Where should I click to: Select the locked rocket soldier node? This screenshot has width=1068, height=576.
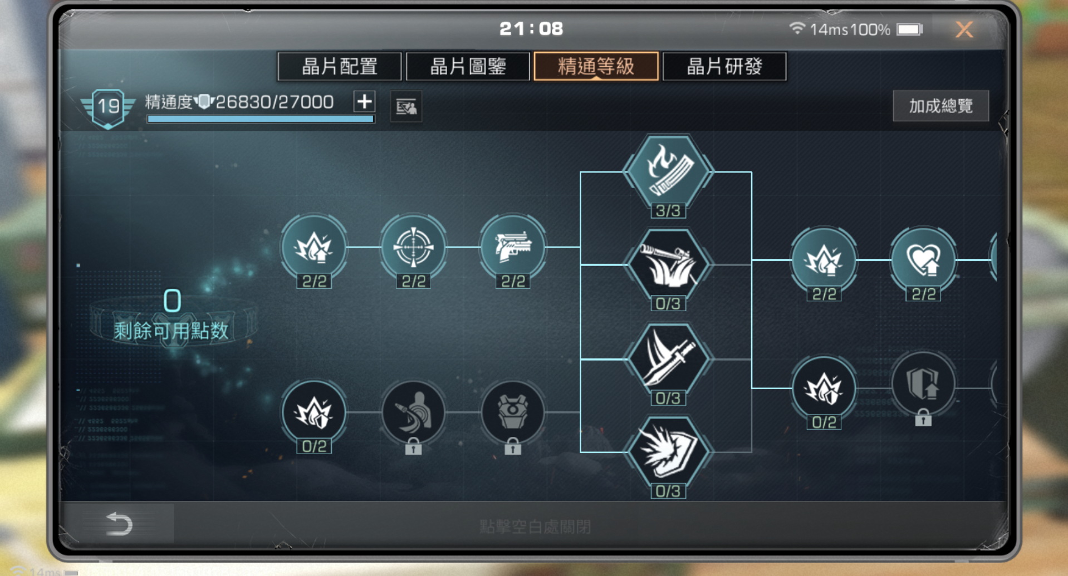tap(413, 412)
